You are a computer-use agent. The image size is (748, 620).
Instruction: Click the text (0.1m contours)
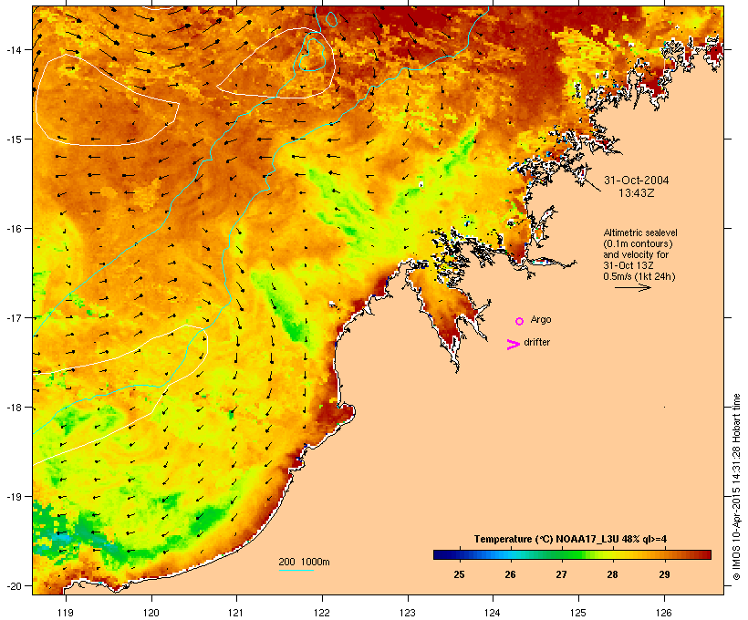[x=638, y=243]
